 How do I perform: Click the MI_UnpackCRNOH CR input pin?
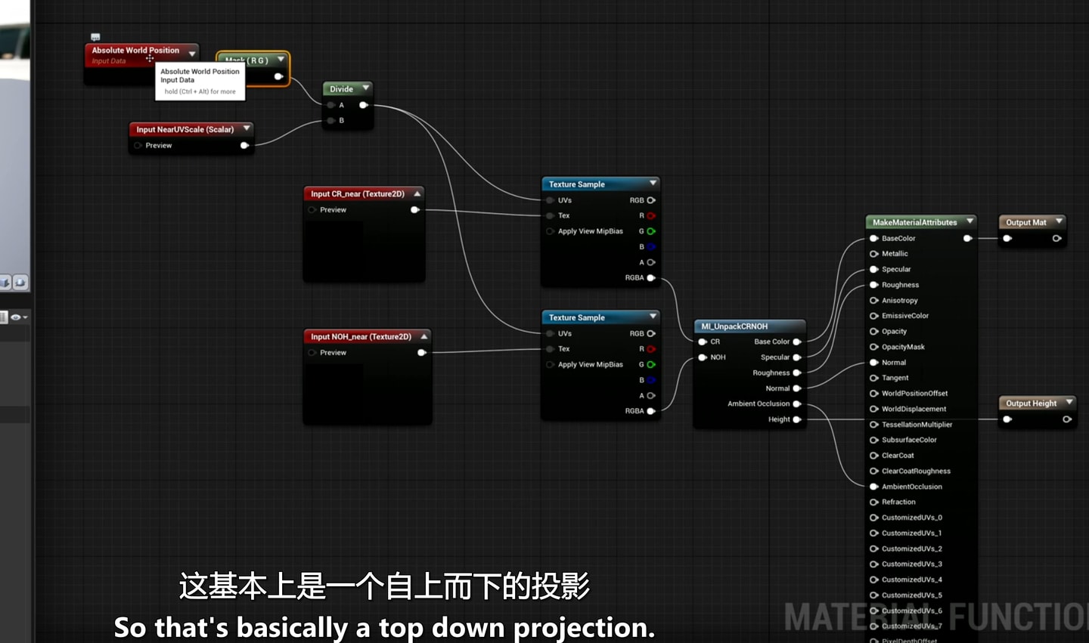click(703, 342)
